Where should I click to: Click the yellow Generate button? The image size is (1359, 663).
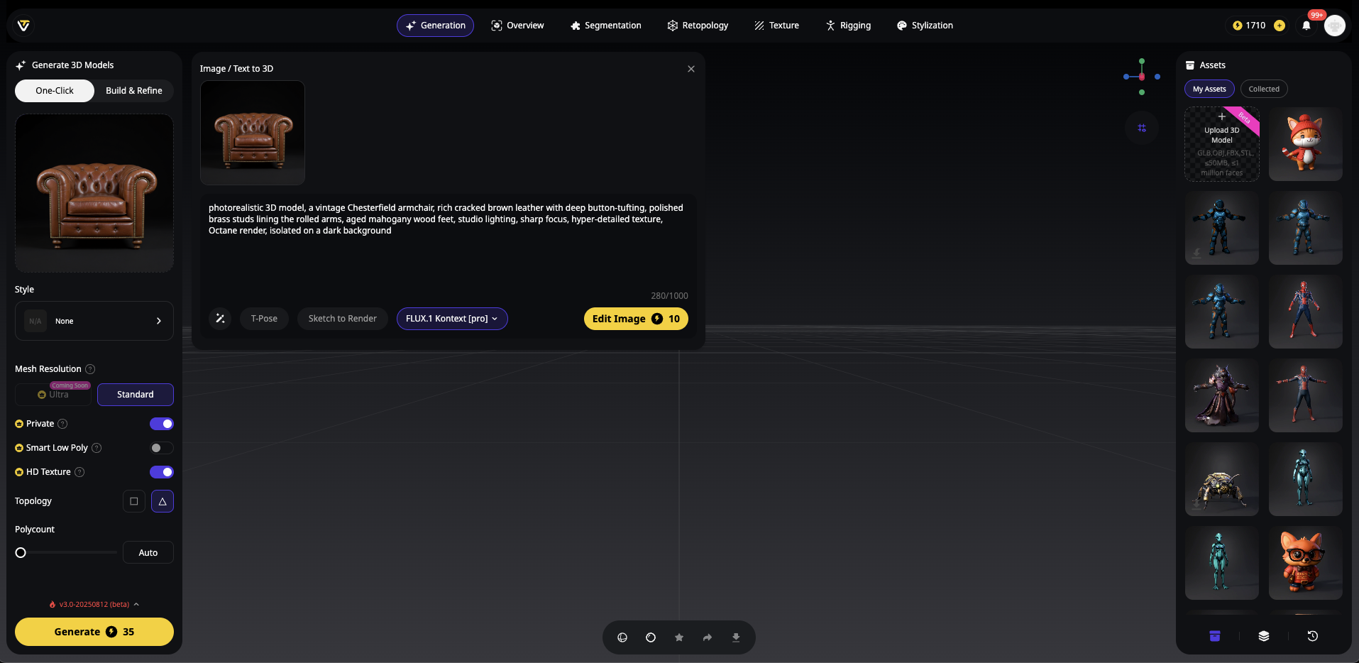pyautogui.click(x=94, y=632)
